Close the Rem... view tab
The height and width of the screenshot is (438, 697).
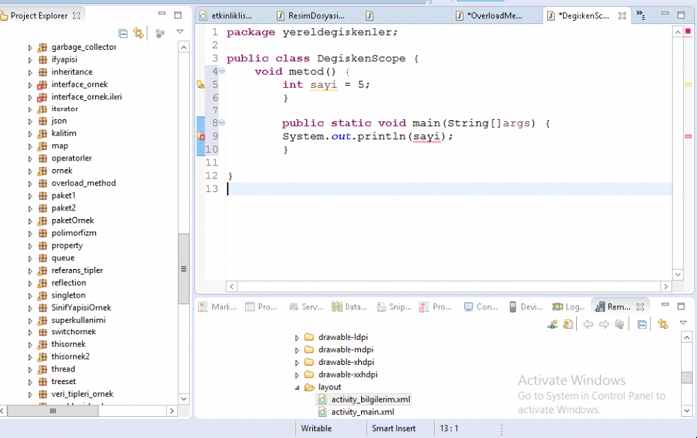pos(640,307)
